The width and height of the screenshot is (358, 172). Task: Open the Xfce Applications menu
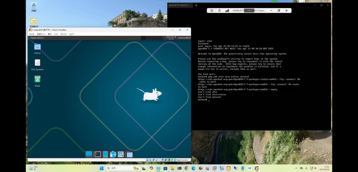click(x=36, y=38)
